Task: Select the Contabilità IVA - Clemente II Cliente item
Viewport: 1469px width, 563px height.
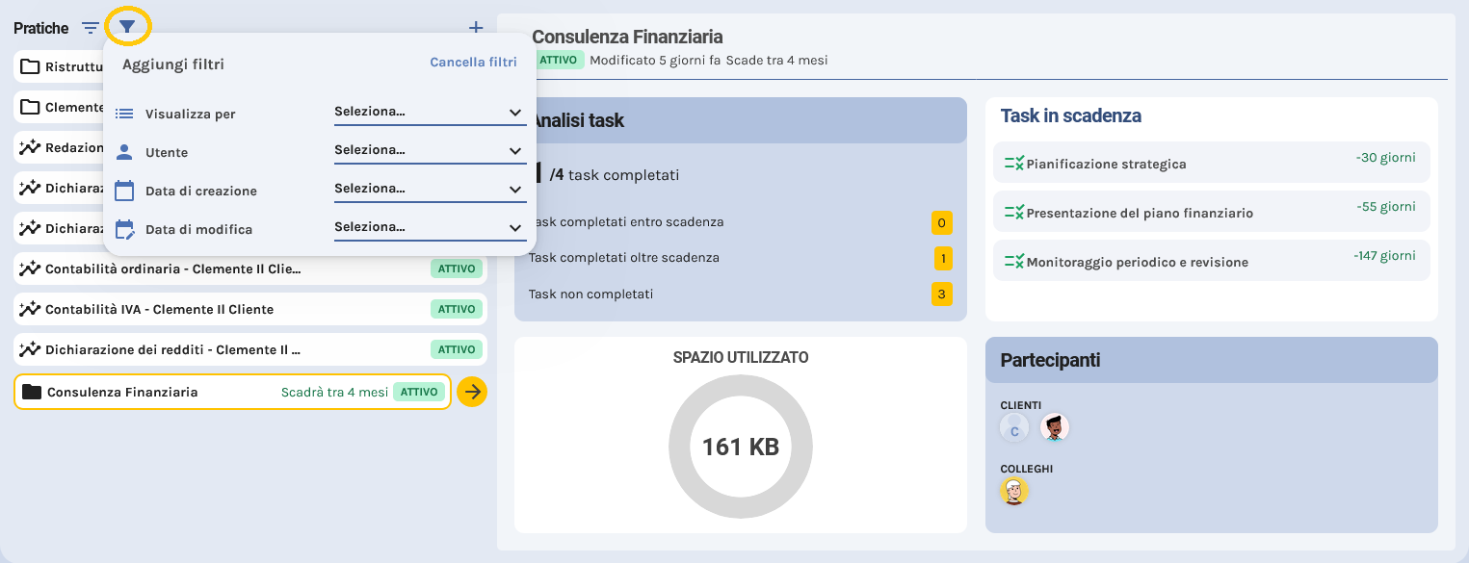Action: click(231, 309)
